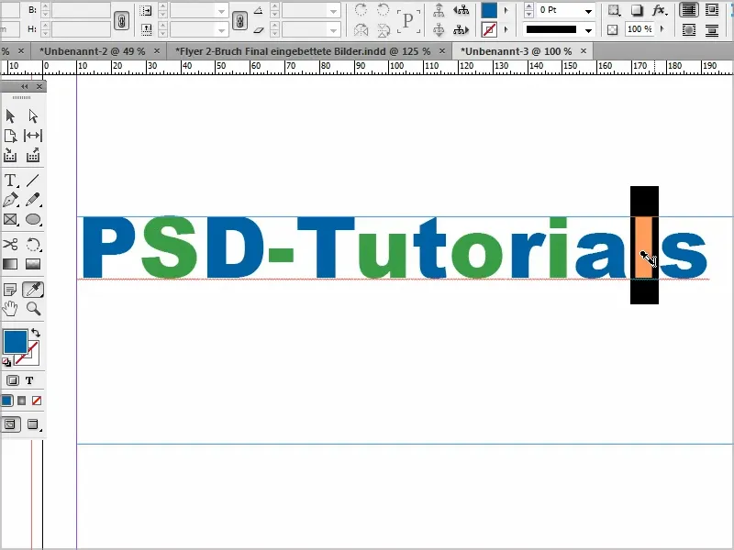Open scale X percentage dropdown
Image resolution: width=734 pixels, height=550 pixels.
pyautogui.click(x=221, y=10)
